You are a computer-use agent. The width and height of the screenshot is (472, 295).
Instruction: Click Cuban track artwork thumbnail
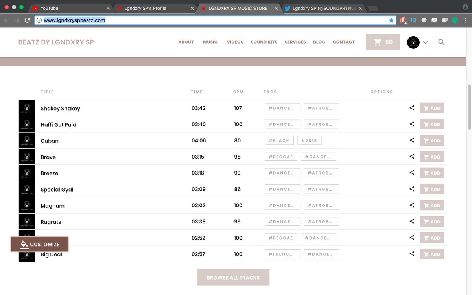pos(27,140)
